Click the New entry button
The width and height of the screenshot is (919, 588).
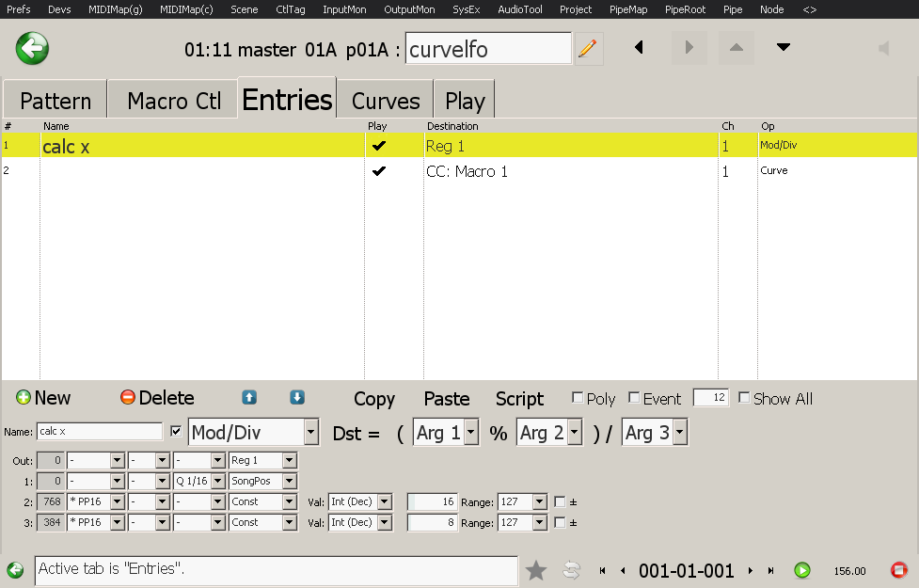[43, 398]
